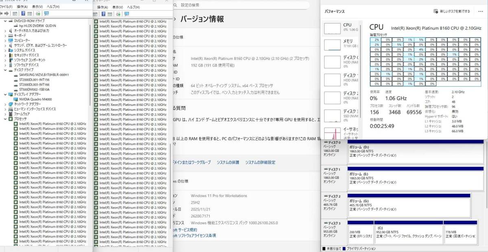This screenshot has width=488, height=252.
Task: Click the display adapter icon beside ディスプレイ アダプター
Action: click(x=11, y=94)
